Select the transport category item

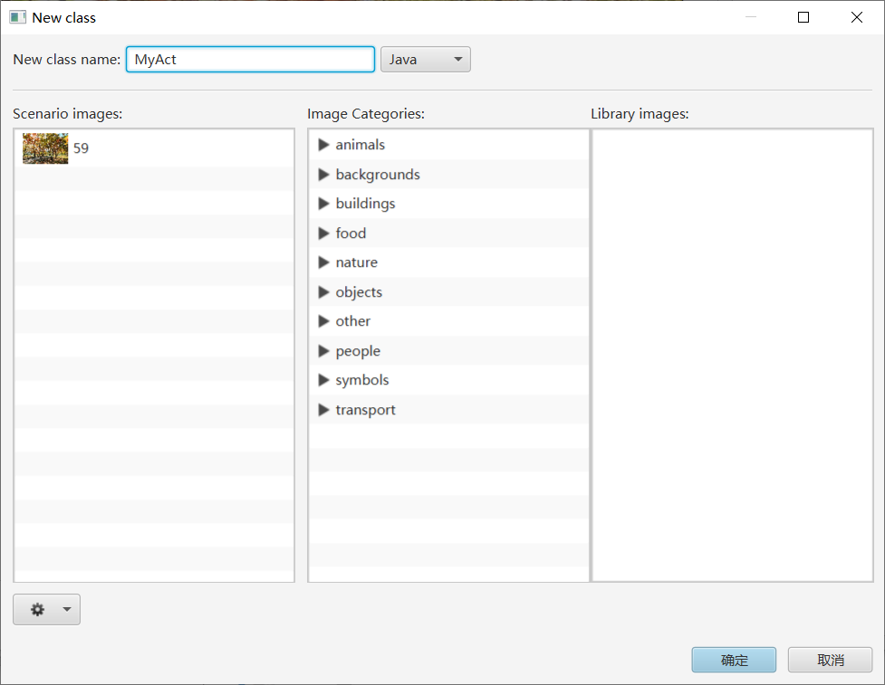365,410
